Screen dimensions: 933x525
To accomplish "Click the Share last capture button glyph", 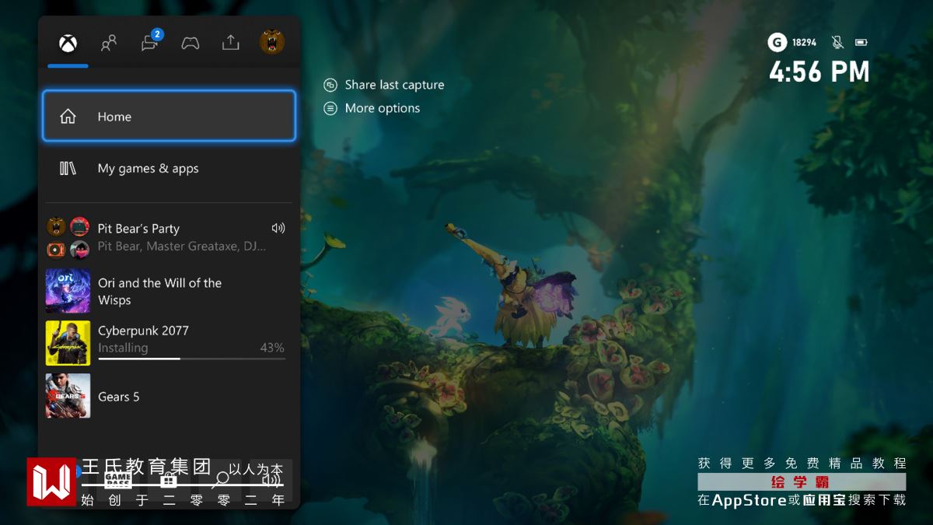I will click(x=330, y=85).
